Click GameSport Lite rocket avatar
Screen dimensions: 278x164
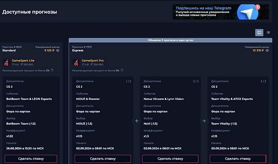(6, 62)
